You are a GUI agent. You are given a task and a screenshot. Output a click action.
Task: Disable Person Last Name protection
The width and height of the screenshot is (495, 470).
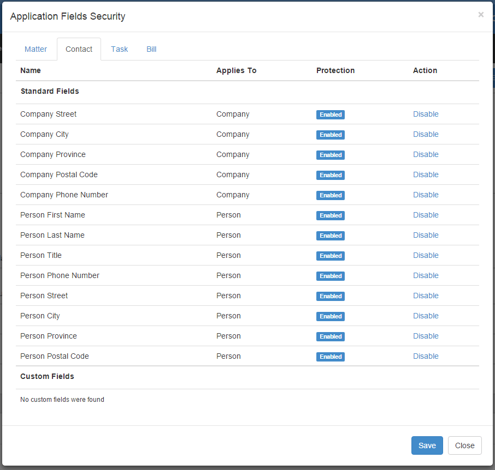(426, 235)
